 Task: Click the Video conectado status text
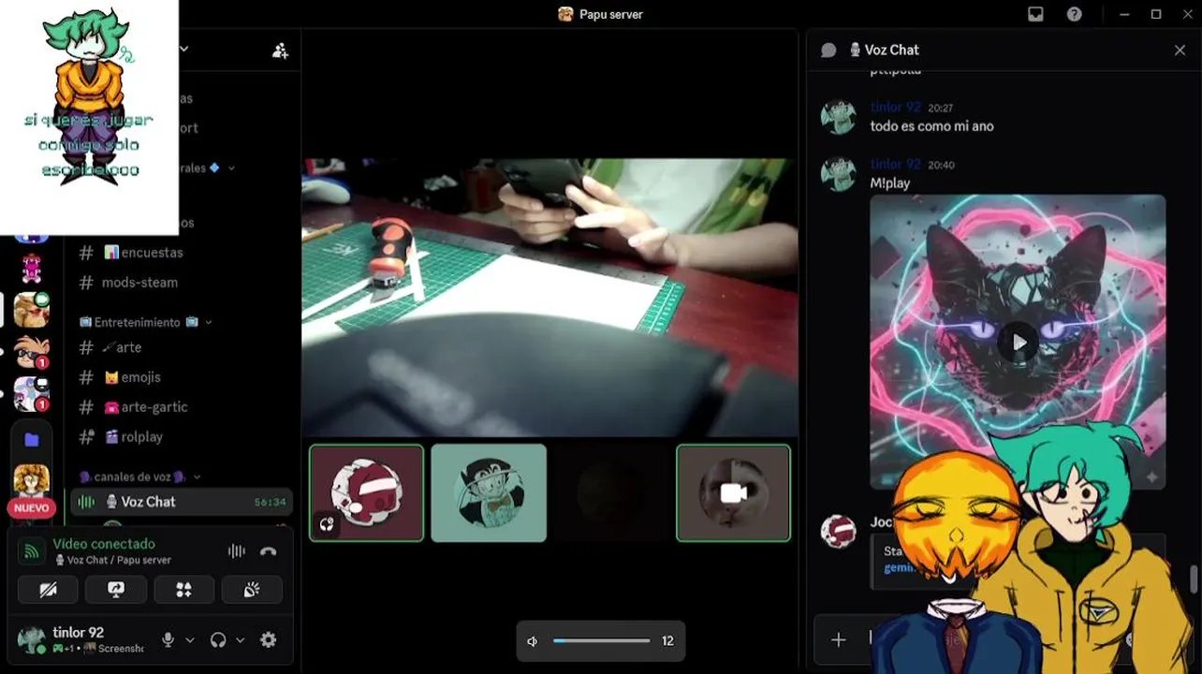point(104,544)
